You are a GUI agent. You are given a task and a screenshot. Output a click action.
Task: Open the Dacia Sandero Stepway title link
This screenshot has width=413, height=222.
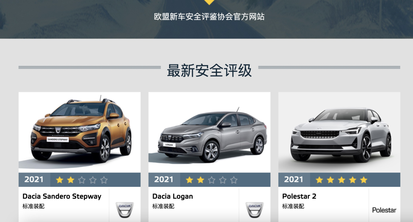click(x=62, y=196)
